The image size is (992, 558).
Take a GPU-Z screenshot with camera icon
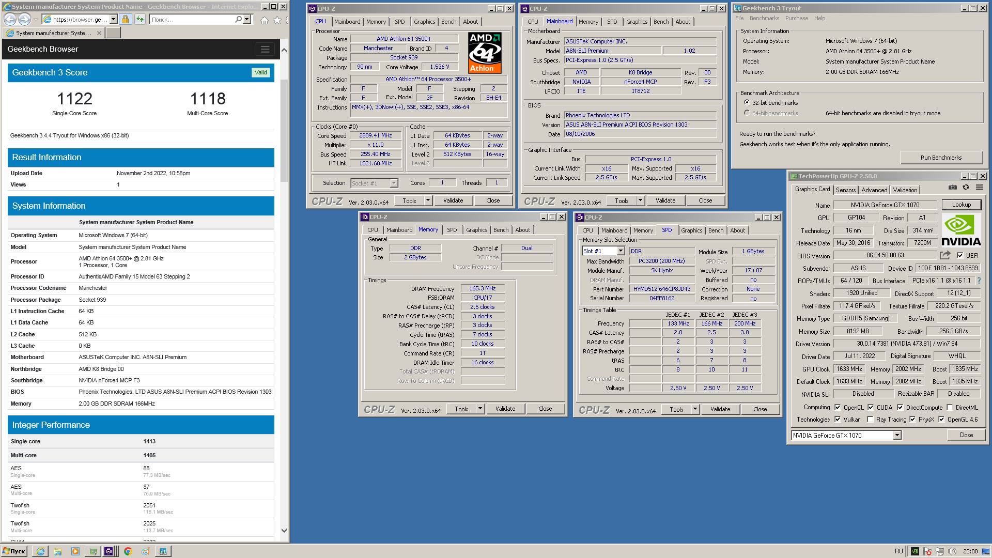click(x=953, y=188)
